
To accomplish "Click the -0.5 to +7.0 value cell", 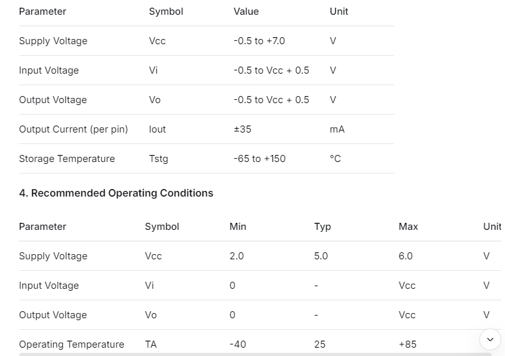I will pyautogui.click(x=260, y=41).
